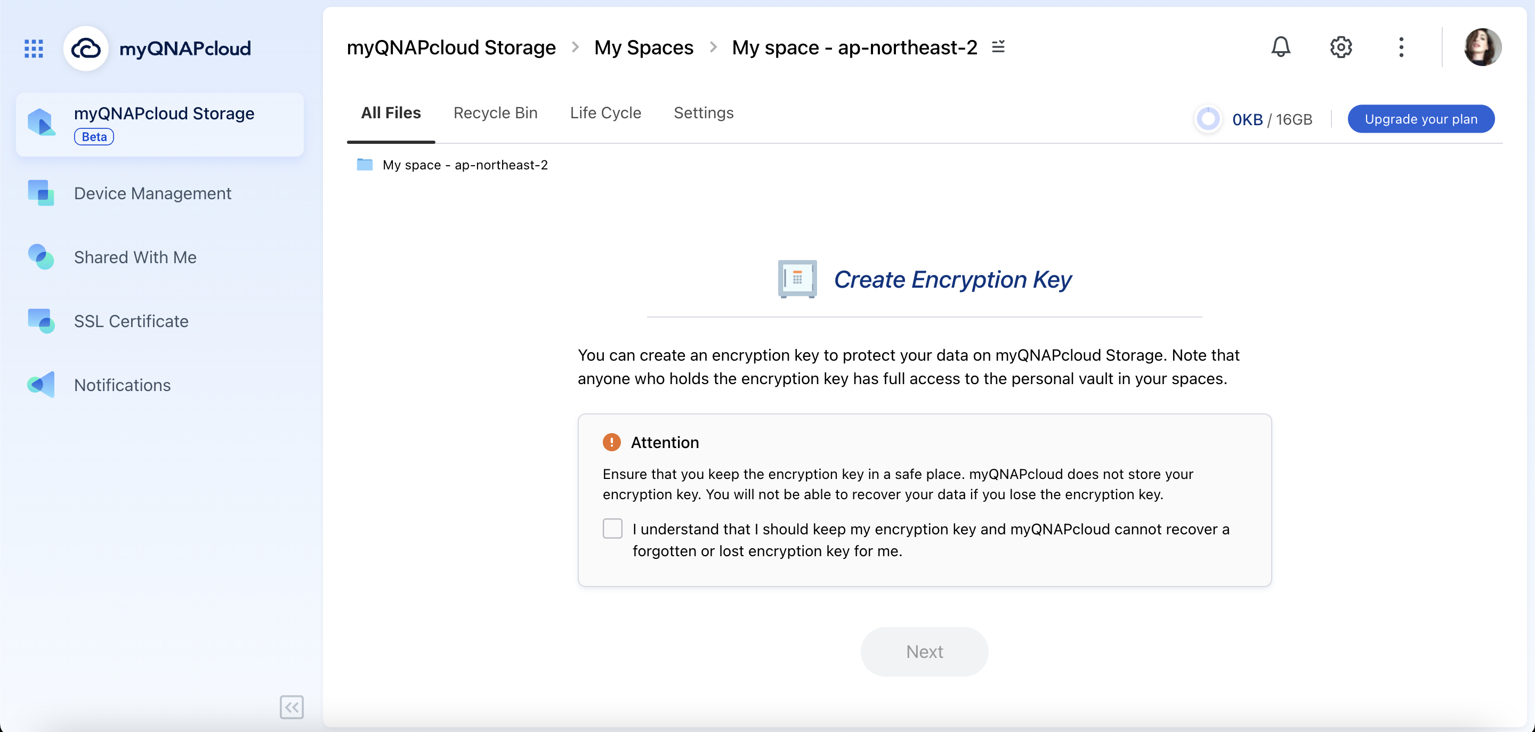Switch to the Recycle Bin tab

(x=495, y=112)
